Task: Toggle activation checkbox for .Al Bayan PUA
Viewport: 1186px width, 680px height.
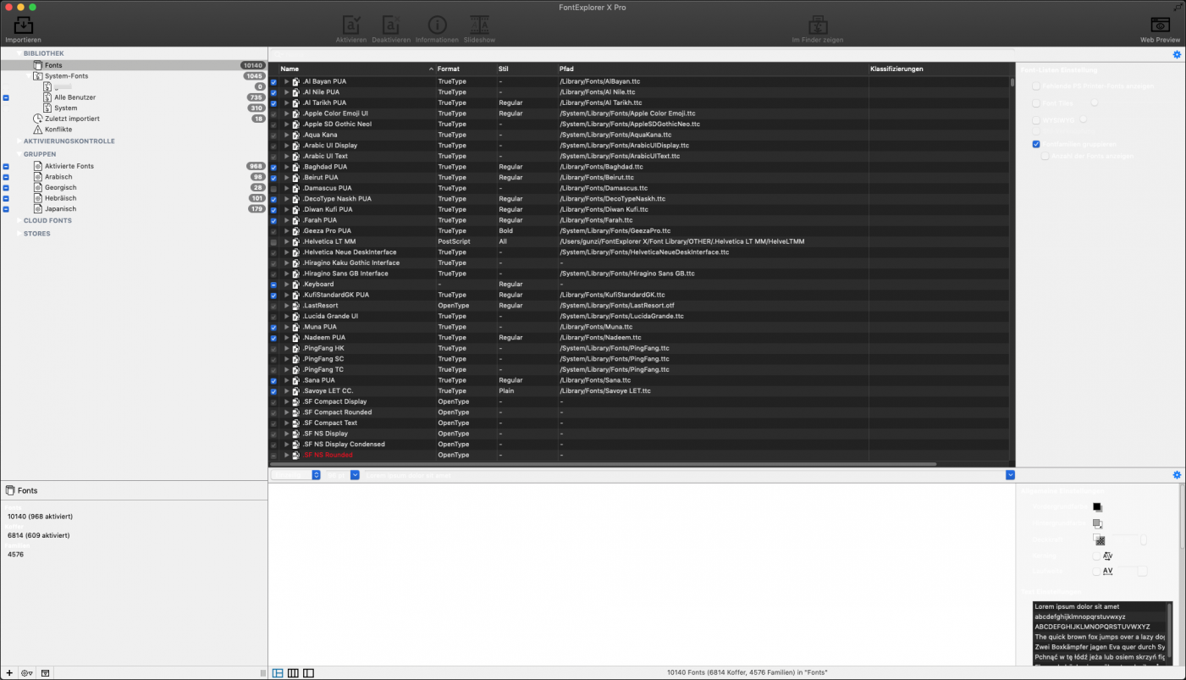Action: [273, 81]
